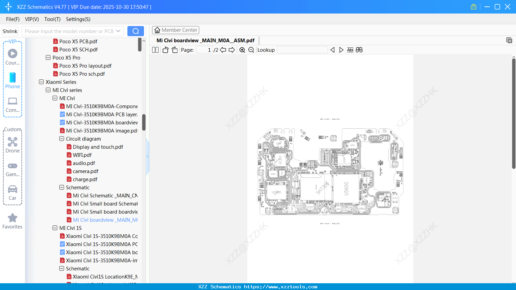The width and height of the screenshot is (516, 290).
Task: Collapse the MI Civi series node
Action: coord(48,90)
